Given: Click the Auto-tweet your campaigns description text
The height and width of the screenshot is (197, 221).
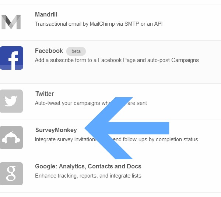Looking at the screenshot, I should coord(91,103).
